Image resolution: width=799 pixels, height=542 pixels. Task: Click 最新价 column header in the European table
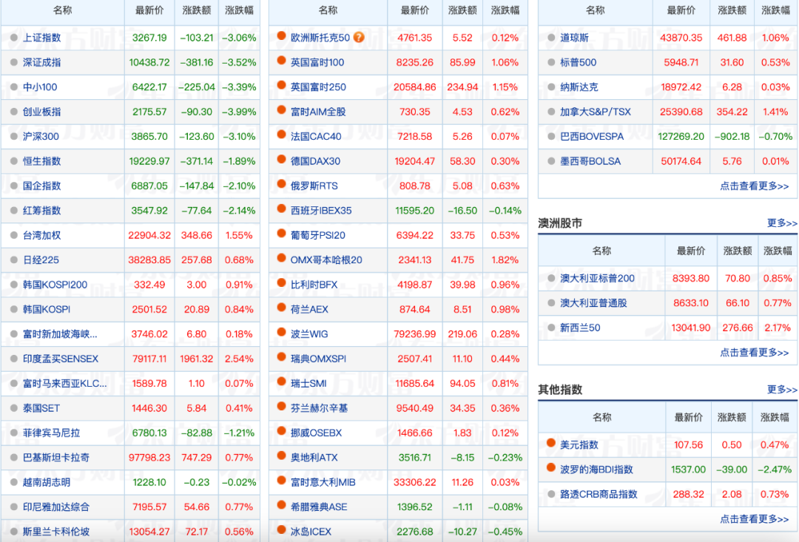[414, 10]
